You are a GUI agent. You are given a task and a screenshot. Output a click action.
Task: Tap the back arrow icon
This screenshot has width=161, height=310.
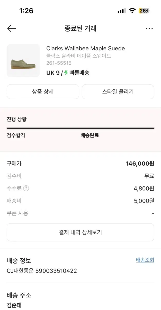click(12, 28)
